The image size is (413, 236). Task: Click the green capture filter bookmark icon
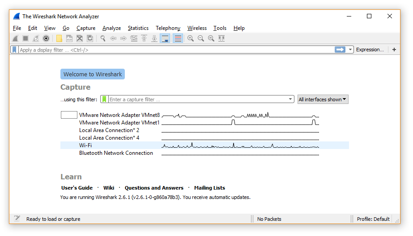click(x=104, y=99)
